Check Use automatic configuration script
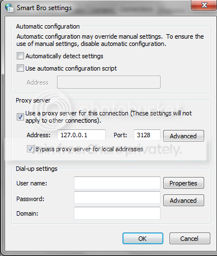The width and height of the screenshot is (217, 256). pos(20,68)
